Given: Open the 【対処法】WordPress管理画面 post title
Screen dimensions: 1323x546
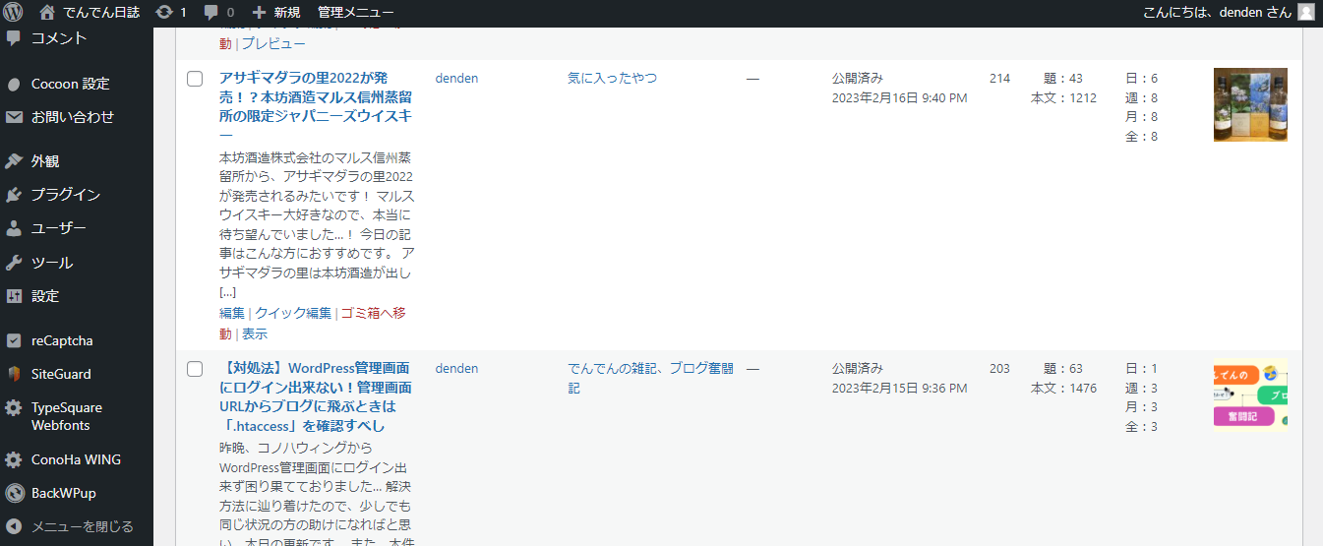Looking at the screenshot, I should [x=315, y=396].
